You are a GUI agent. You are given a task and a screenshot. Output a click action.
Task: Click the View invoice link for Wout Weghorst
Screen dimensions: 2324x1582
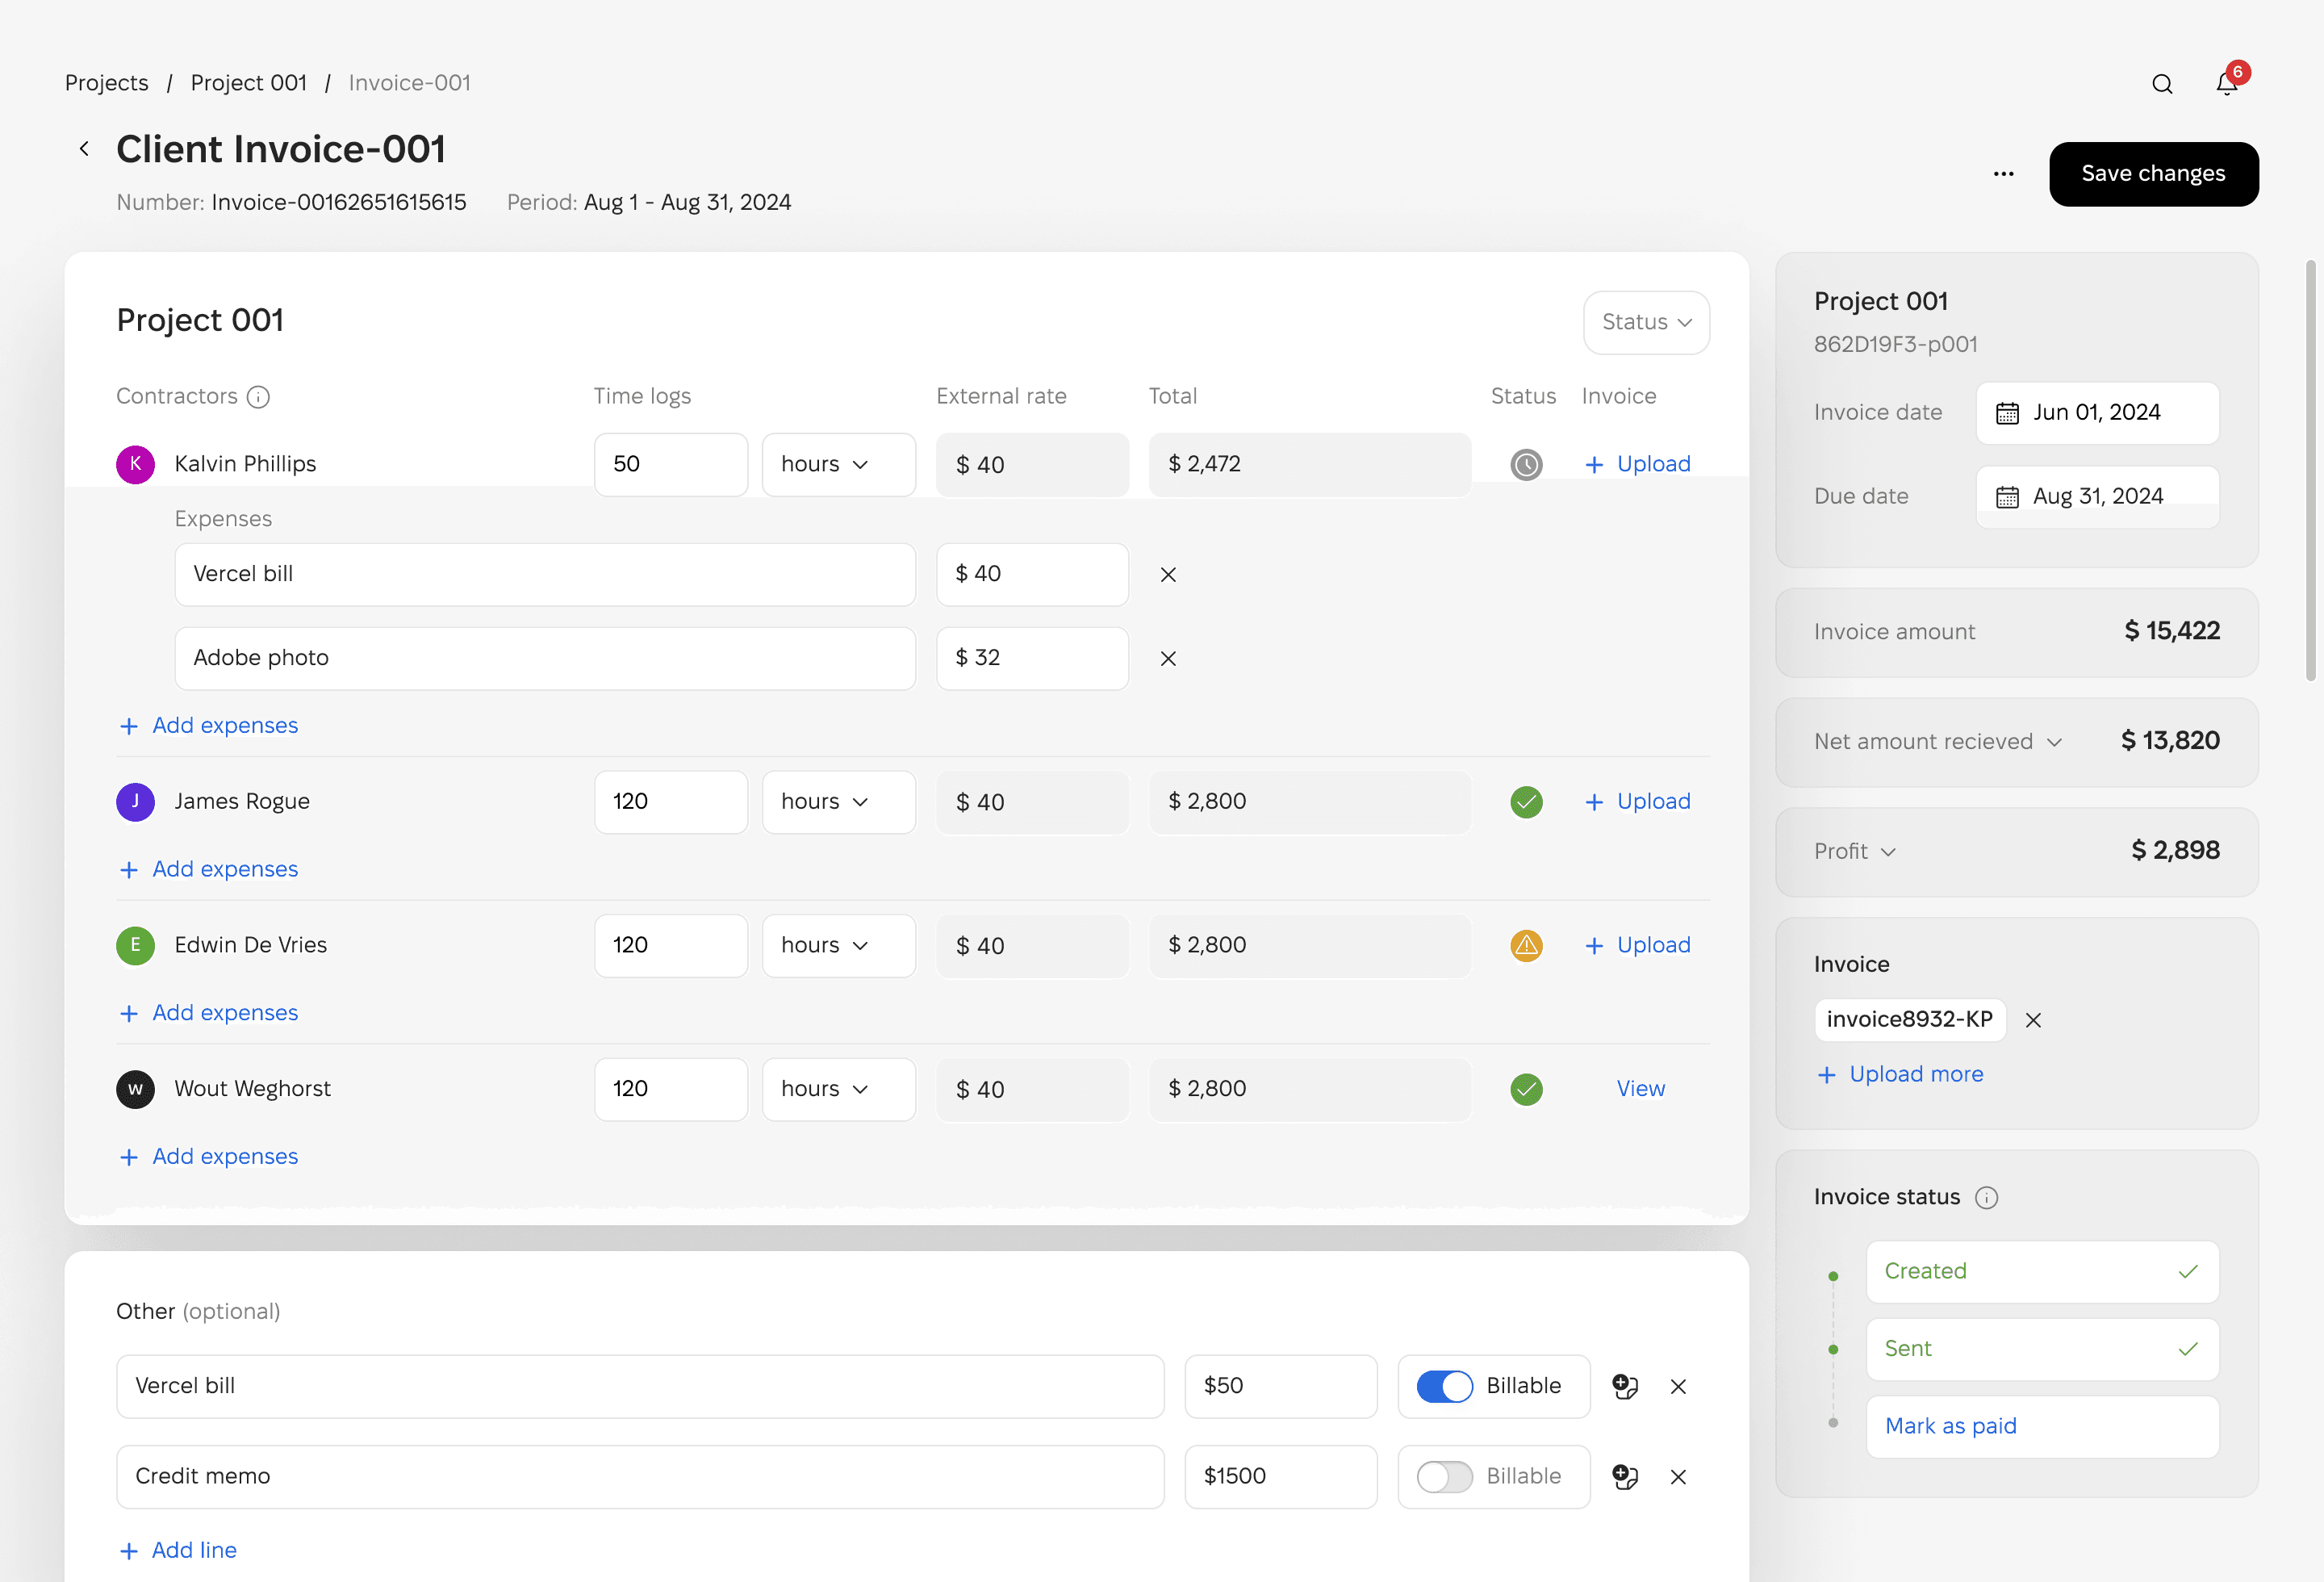[1640, 1088]
